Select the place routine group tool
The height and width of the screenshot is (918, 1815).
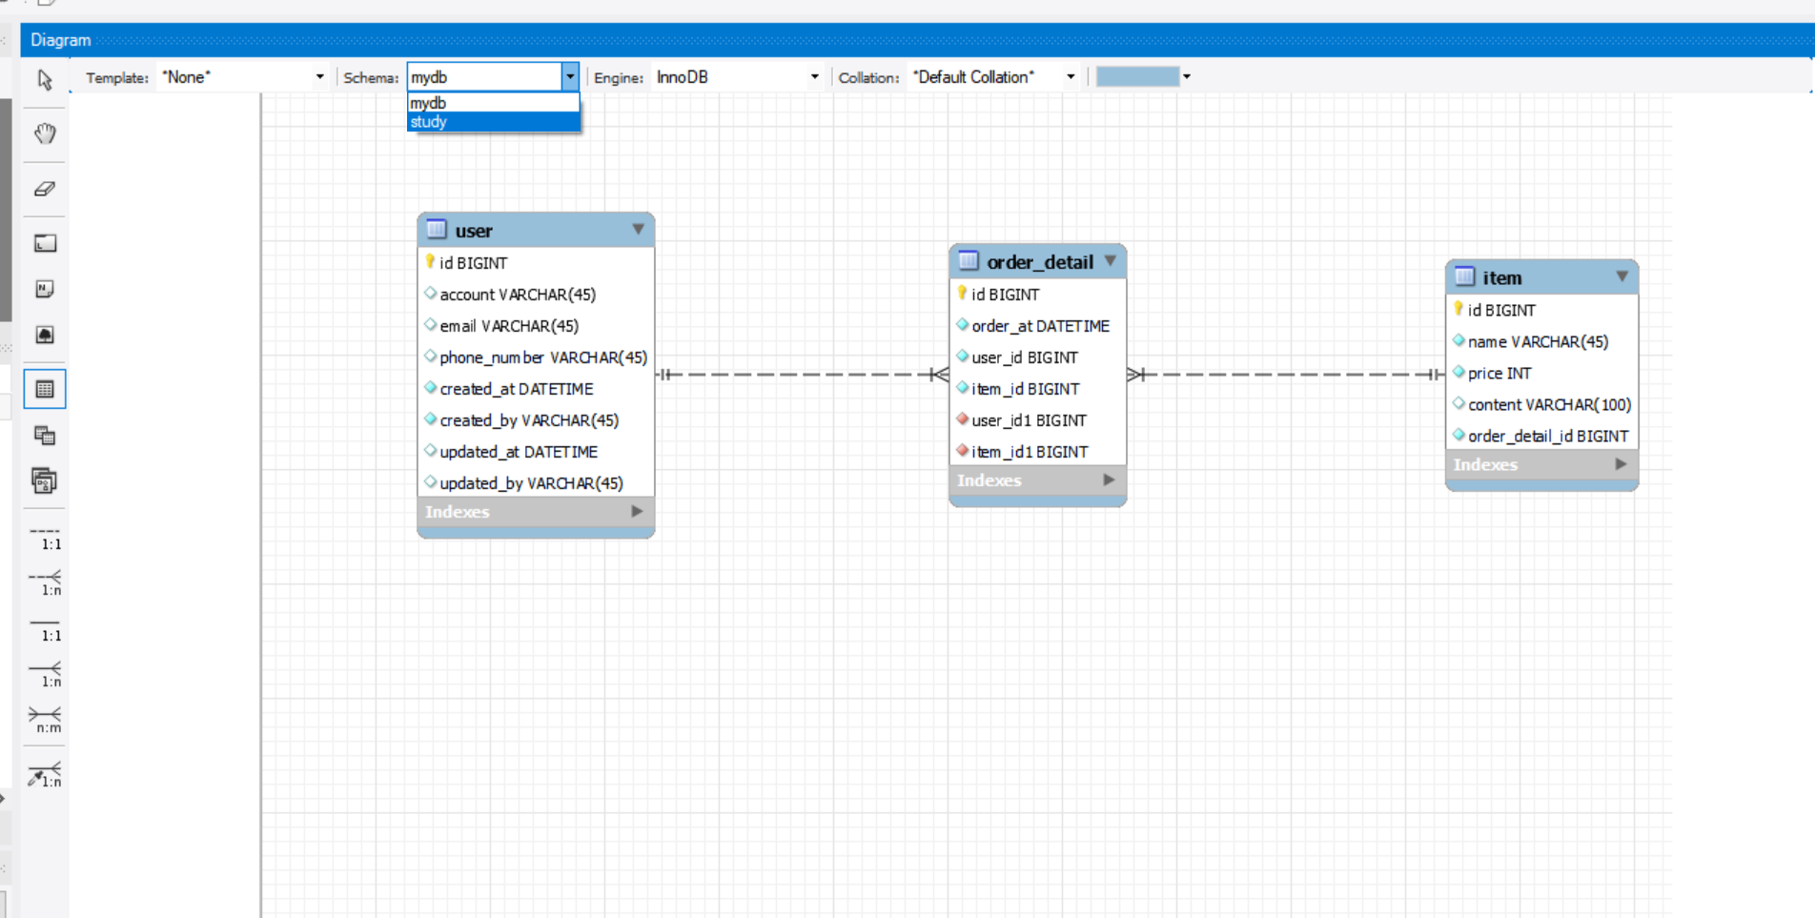point(44,481)
